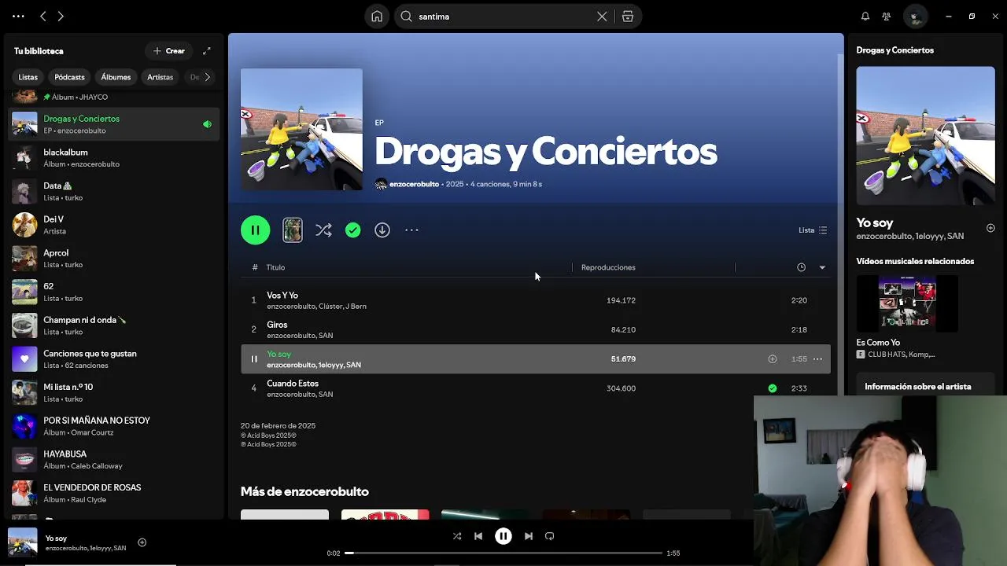Viewport: 1007px width, 566px height.
Task: Open more options for the EP
Action: (x=411, y=230)
